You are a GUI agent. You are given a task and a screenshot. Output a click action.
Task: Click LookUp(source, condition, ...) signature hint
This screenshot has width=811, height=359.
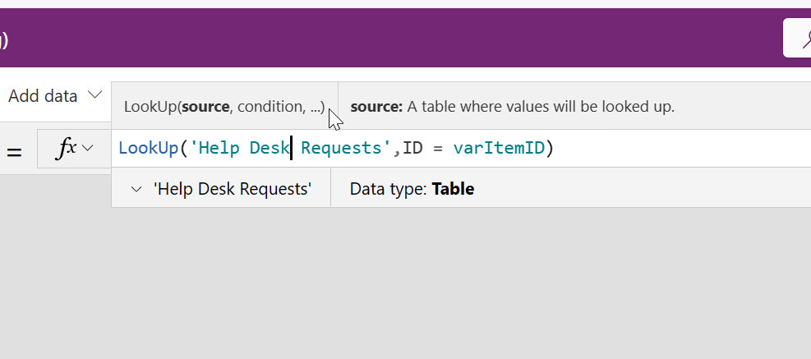[x=224, y=107]
